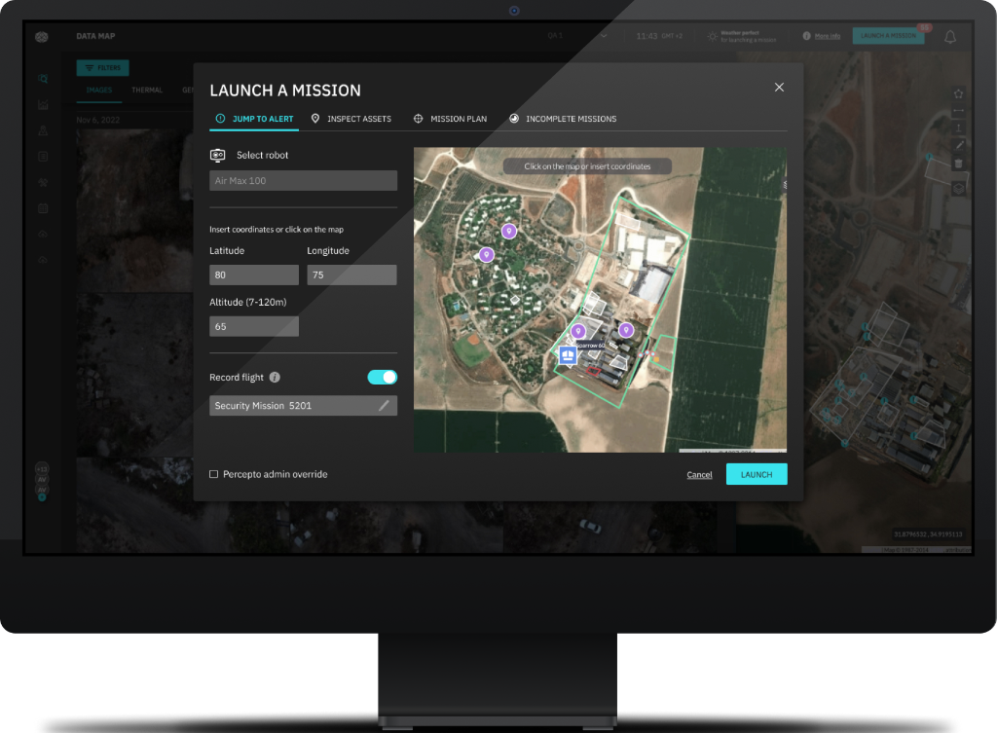The height and width of the screenshot is (733, 997).
Task: Switch to Mission Plan tab
Action: 450,119
